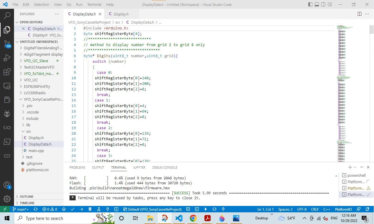Open the Search view in activity bar
Viewport: 374px width, 224px height.
click(x=7, y=15)
